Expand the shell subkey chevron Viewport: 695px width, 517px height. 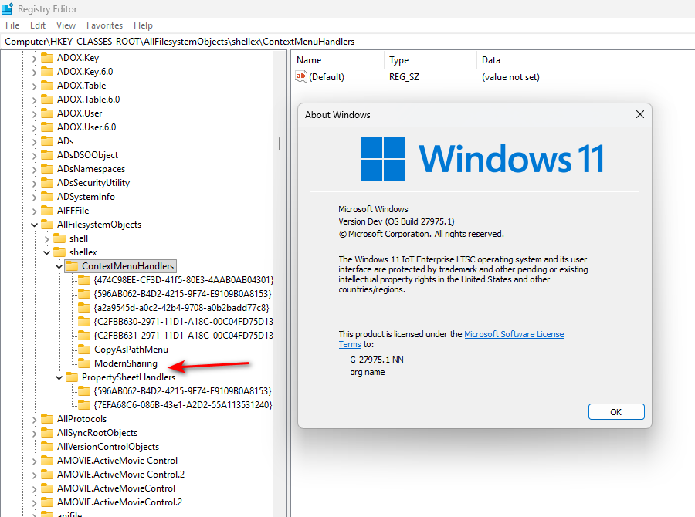[x=46, y=238]
